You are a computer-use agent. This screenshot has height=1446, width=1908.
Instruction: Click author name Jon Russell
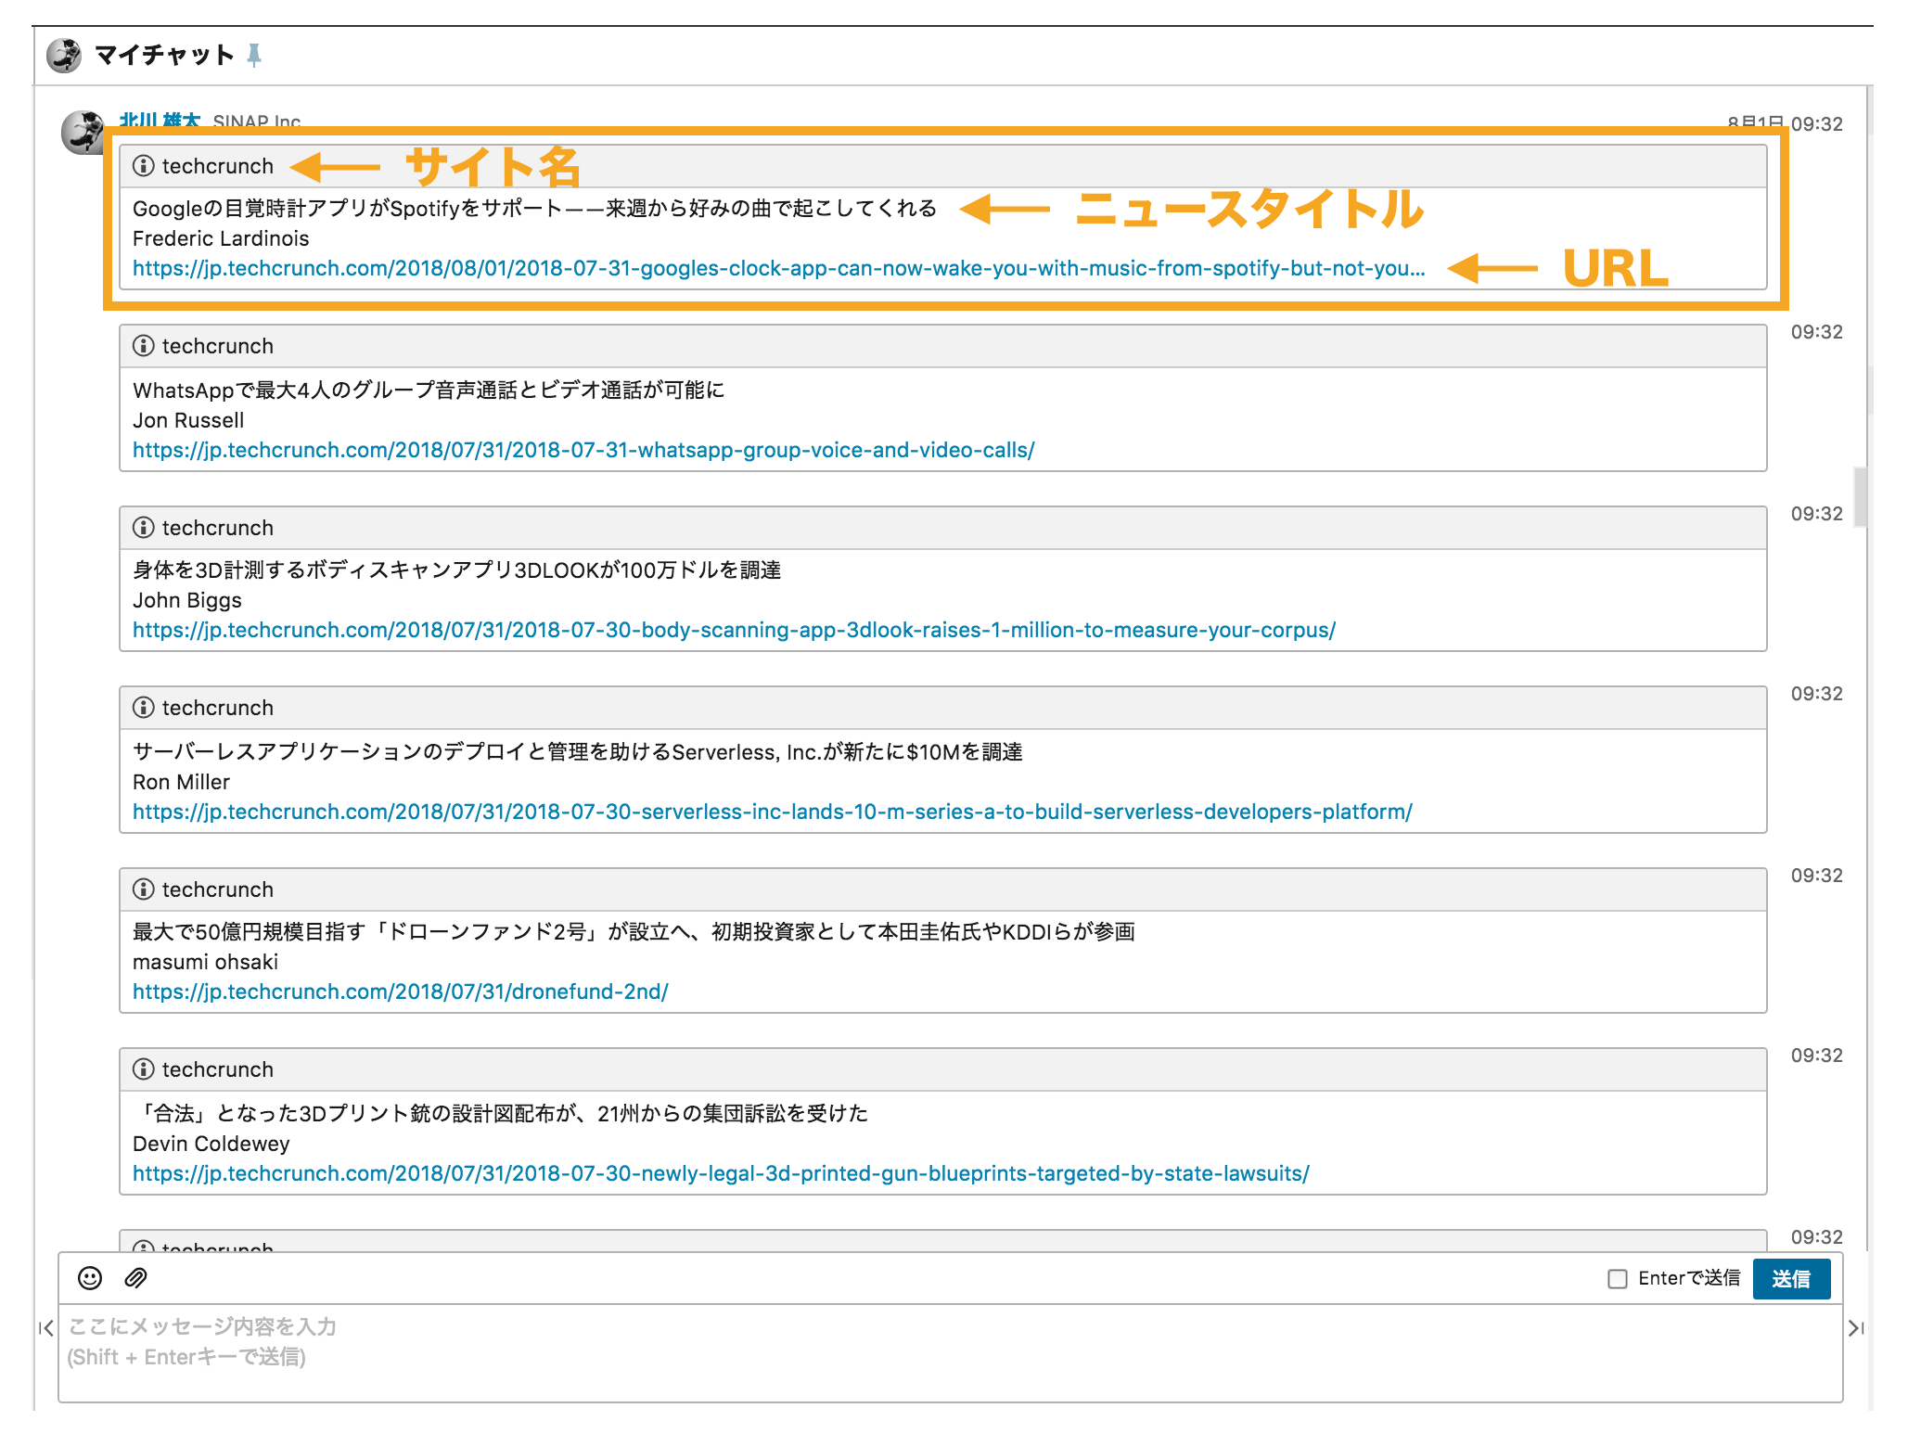[x=188, y=420]
